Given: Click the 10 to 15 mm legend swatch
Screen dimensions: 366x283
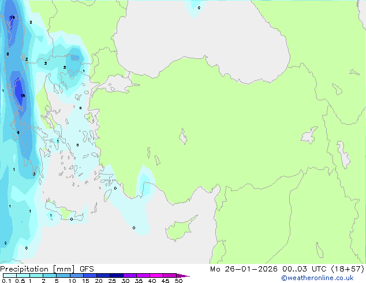Looking at the screenshot, I should tap(77, 275).
